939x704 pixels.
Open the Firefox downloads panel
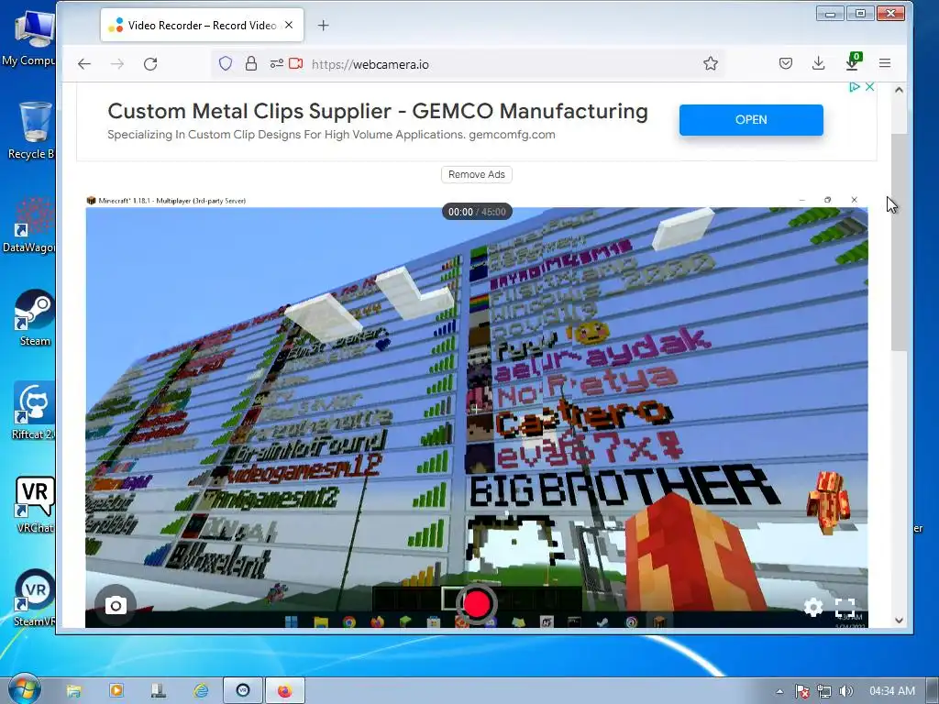coord(819,63)
